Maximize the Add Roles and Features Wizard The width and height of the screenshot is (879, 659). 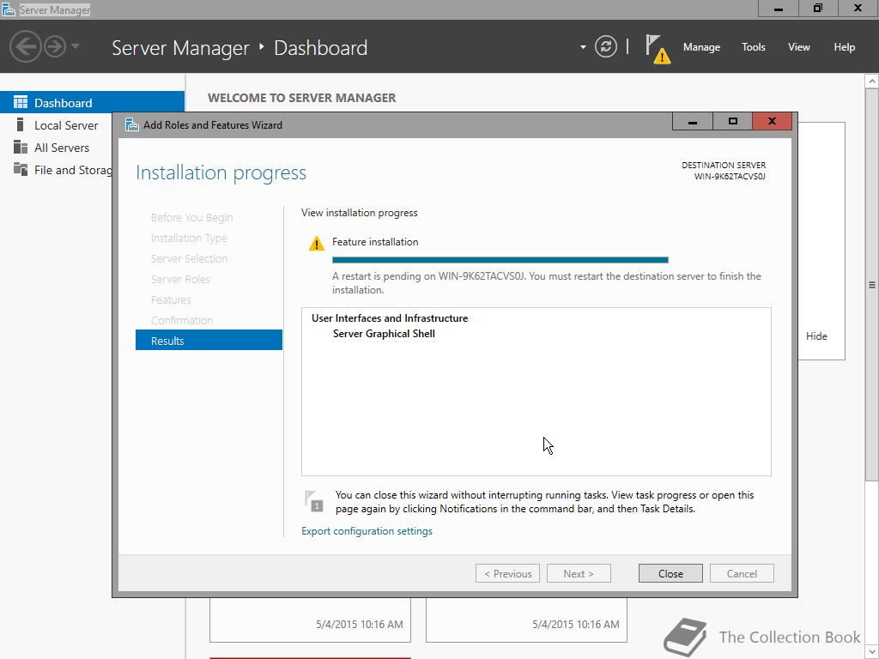tap(733, 121)
